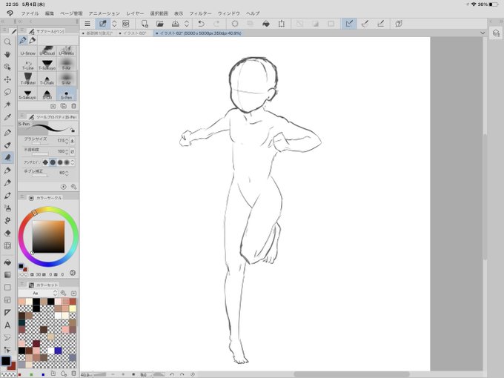Click the New canvas icon

[x=145, y=24]
